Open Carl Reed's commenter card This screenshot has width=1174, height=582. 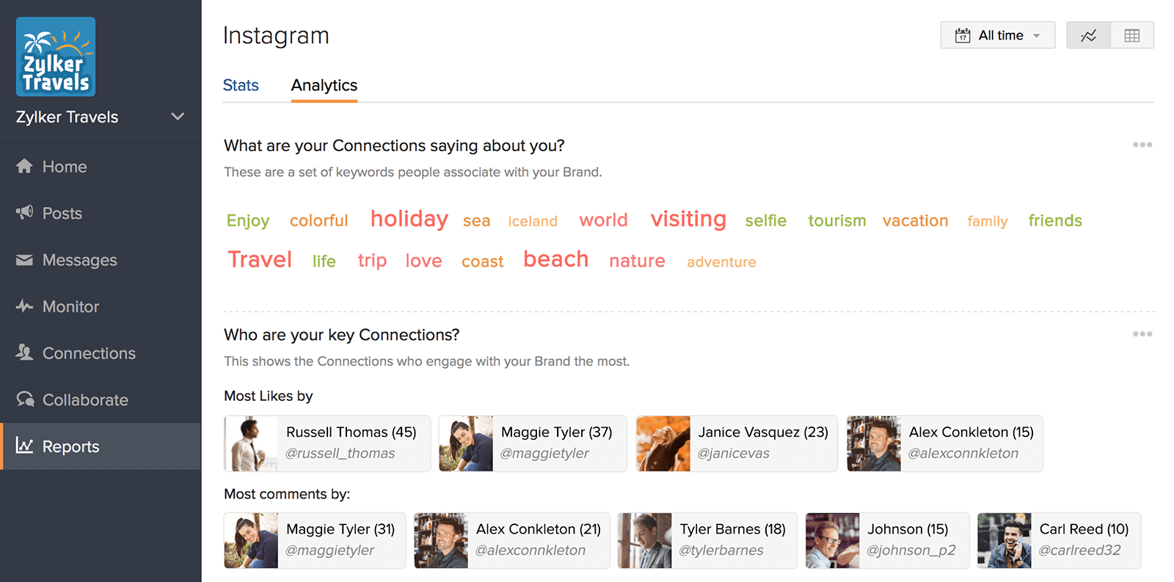pos(1059,540)
